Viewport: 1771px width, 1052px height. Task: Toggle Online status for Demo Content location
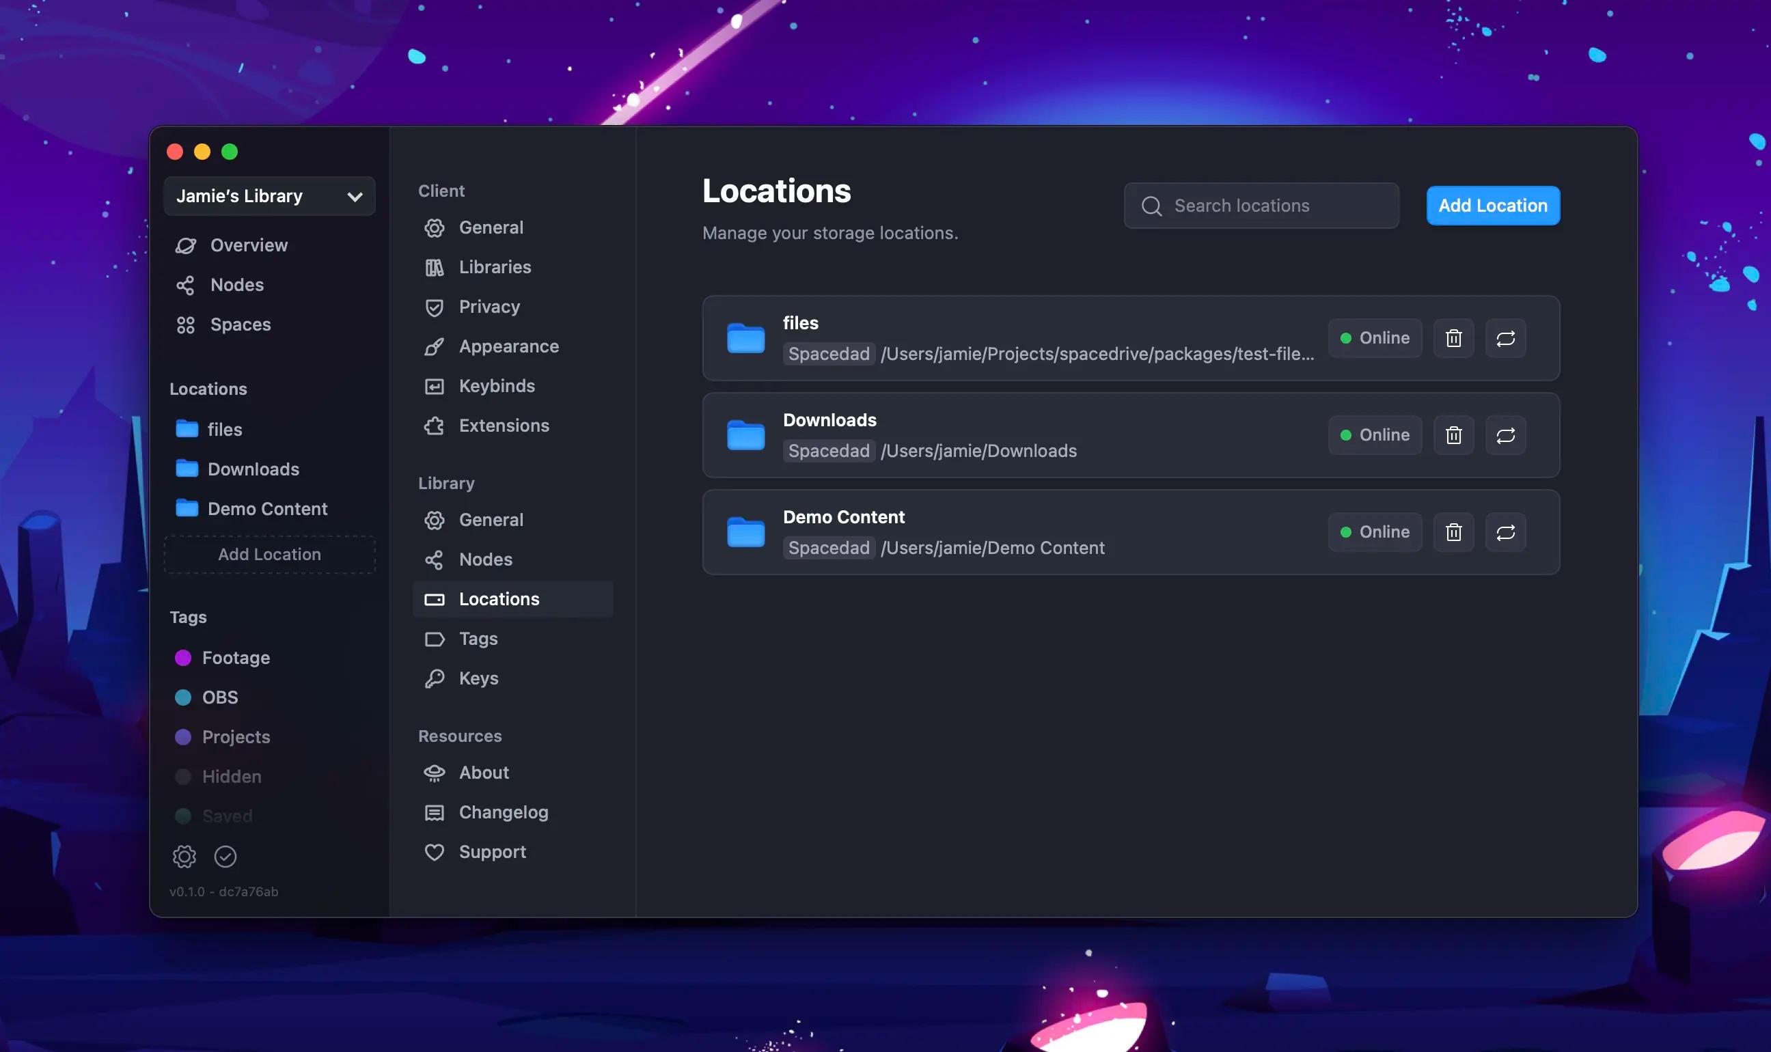click(x=1374, y=532)
